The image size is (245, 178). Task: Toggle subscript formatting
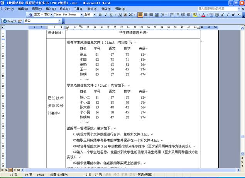pyautogui.click(x=239, y=15)
